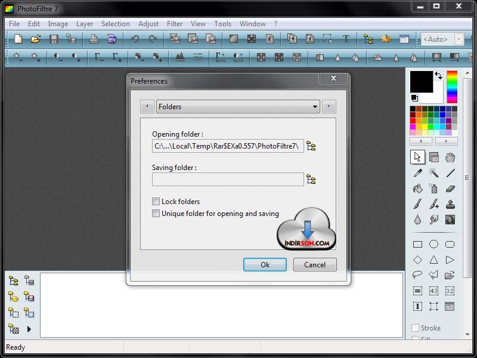Close the Preferences dialog
This screenshot has width=477, height=358.
[x=333, y=78]
